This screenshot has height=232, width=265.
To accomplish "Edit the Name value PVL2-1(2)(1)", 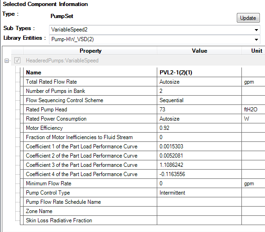I will click(199, 73).
